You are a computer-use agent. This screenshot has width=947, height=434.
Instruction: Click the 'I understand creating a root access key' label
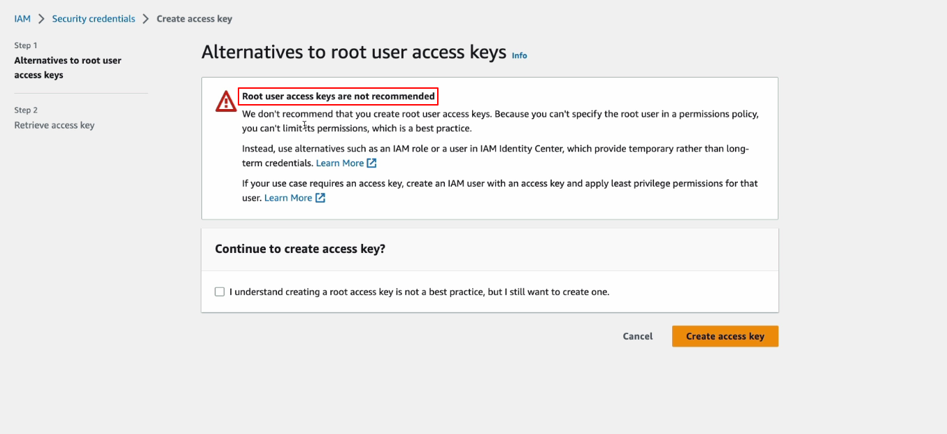pyautogui.click(x=419, y=291)
